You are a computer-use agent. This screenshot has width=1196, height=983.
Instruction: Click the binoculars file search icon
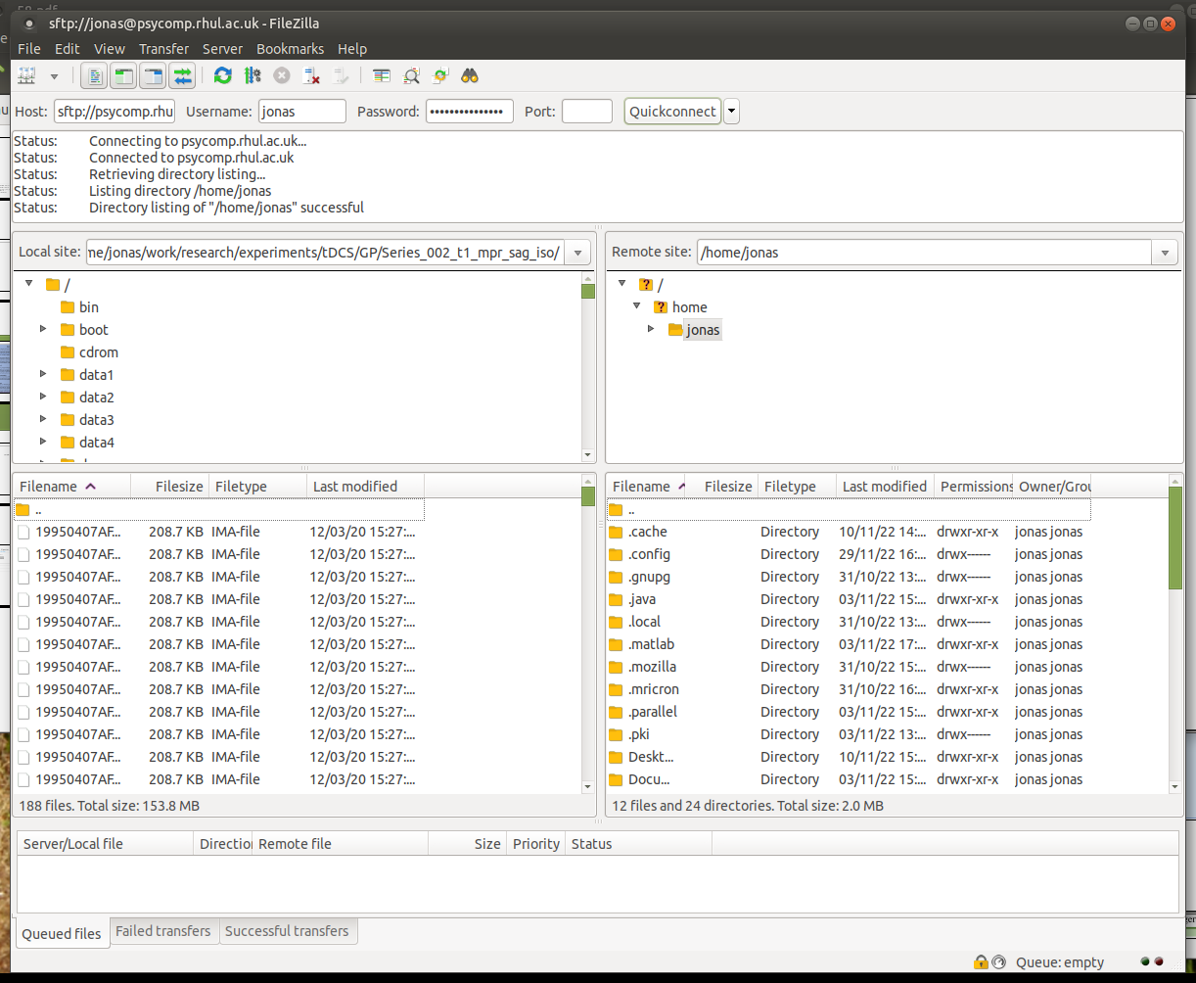pyautogui.click(x=470, y=75)
